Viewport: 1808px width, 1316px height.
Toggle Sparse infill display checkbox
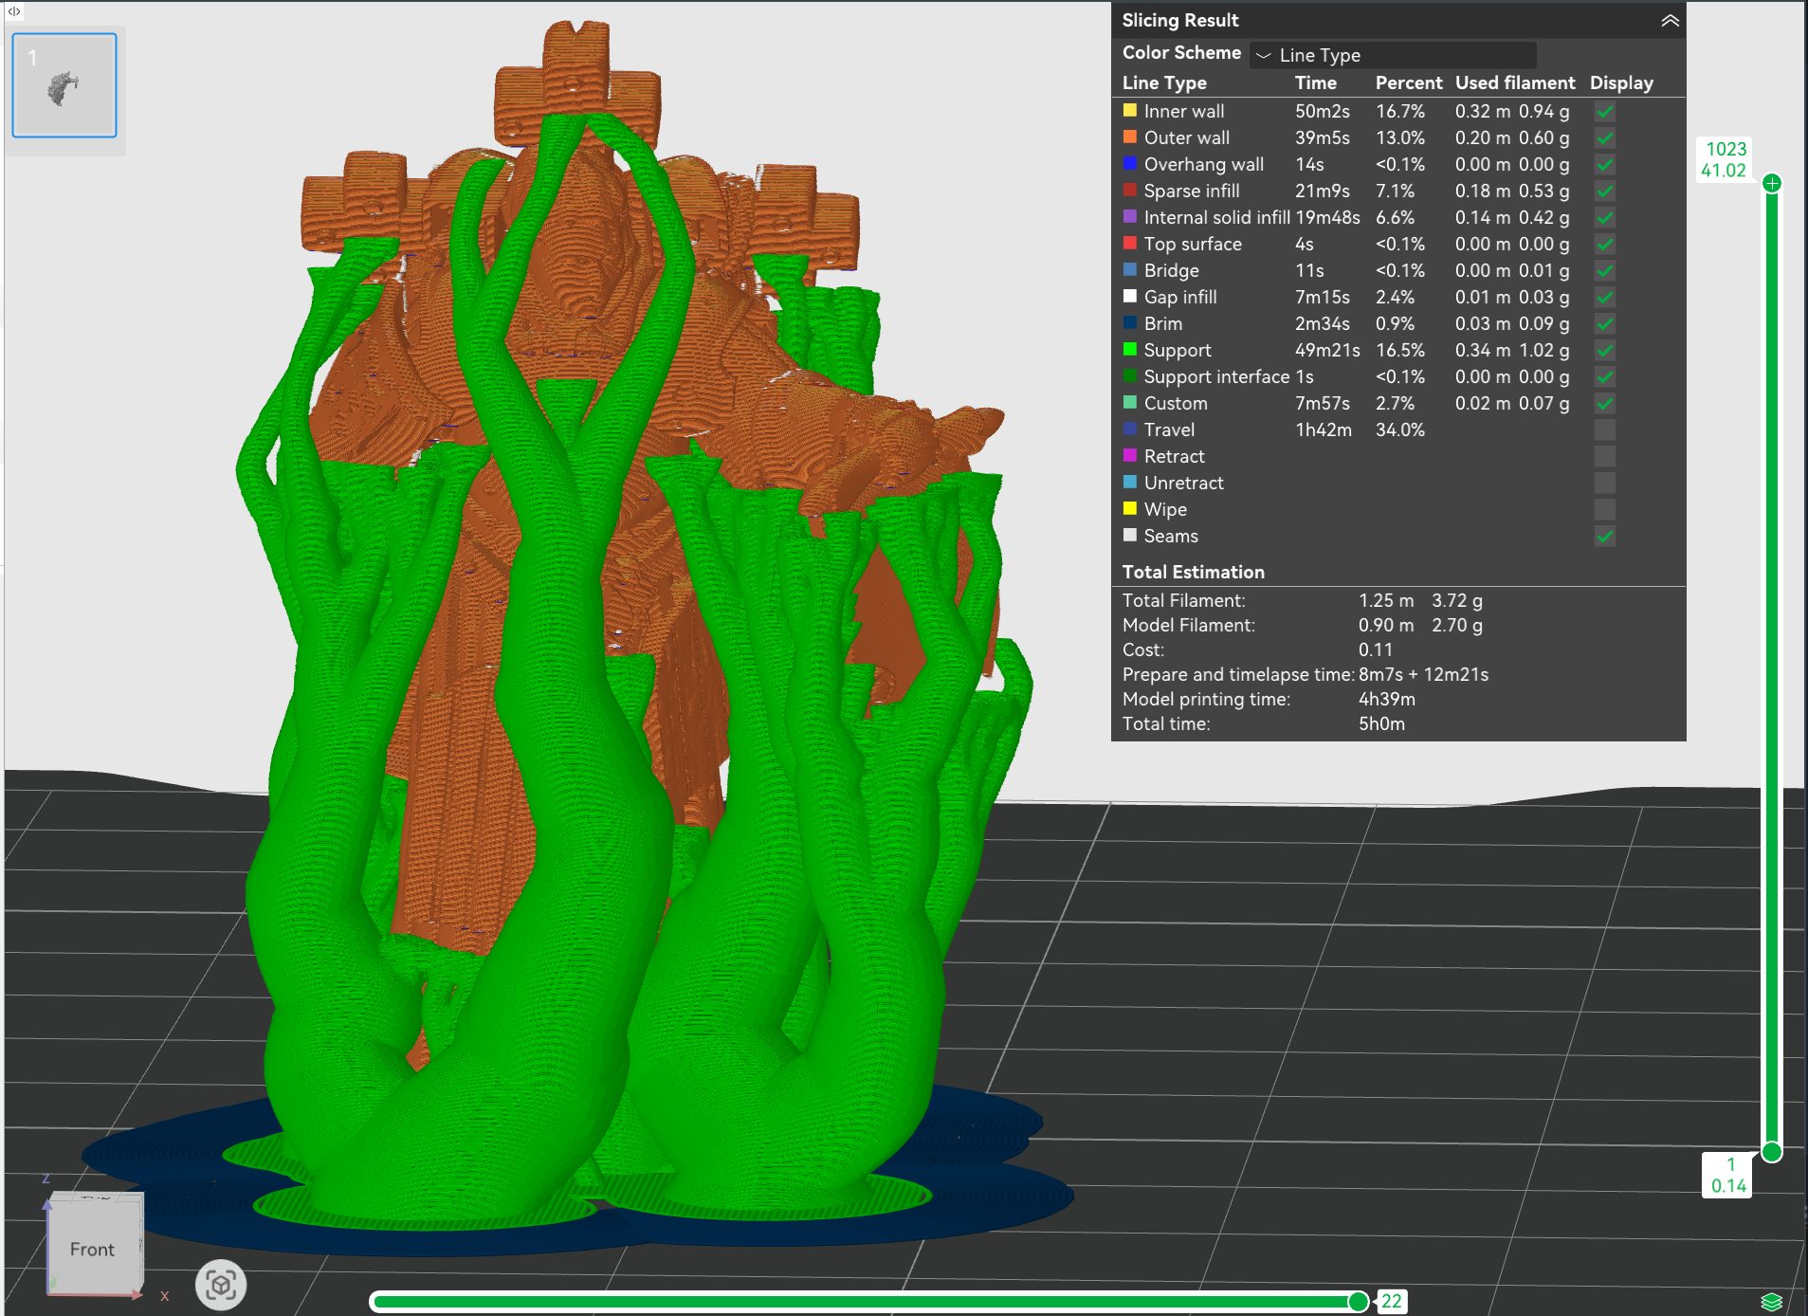[1604, 192]
